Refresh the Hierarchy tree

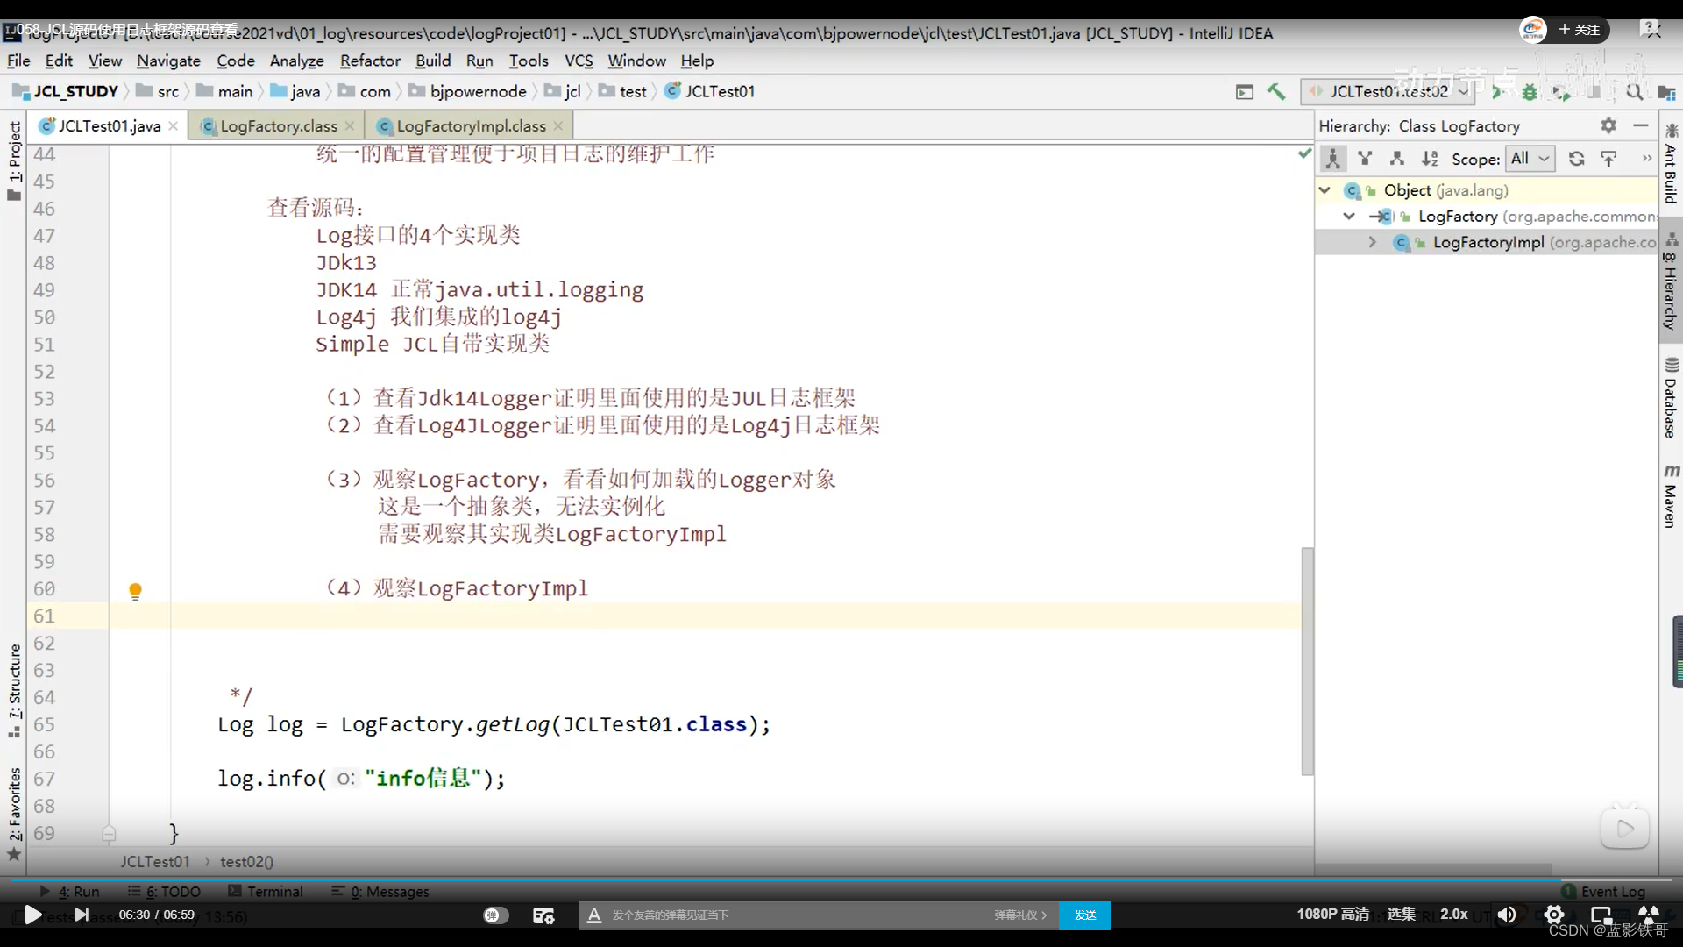(1576, 159)
